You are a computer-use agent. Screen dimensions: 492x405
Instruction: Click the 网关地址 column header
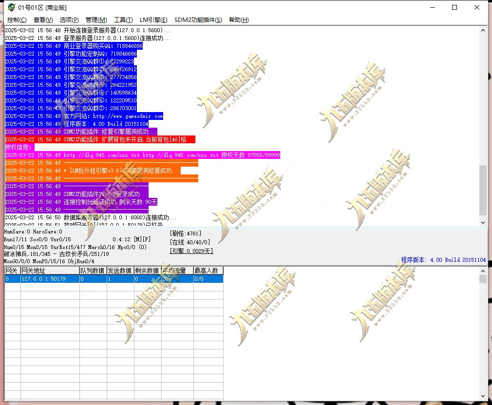pos(50,270)
